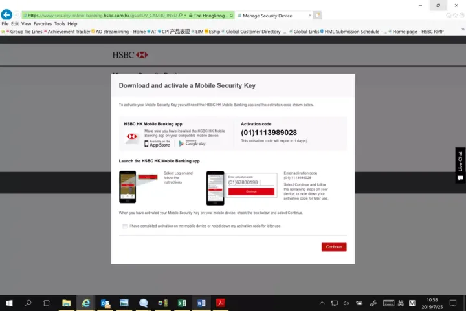466x311 pixels.
Task: Open the Edit menu
Action: coord(15,23)
